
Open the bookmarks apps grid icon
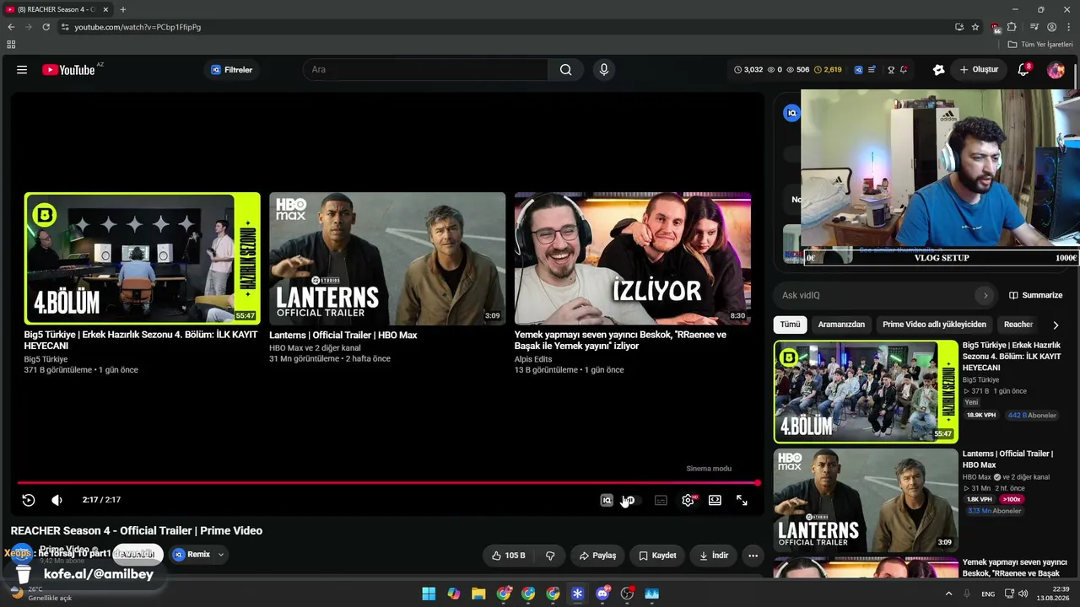click(11, 45)
